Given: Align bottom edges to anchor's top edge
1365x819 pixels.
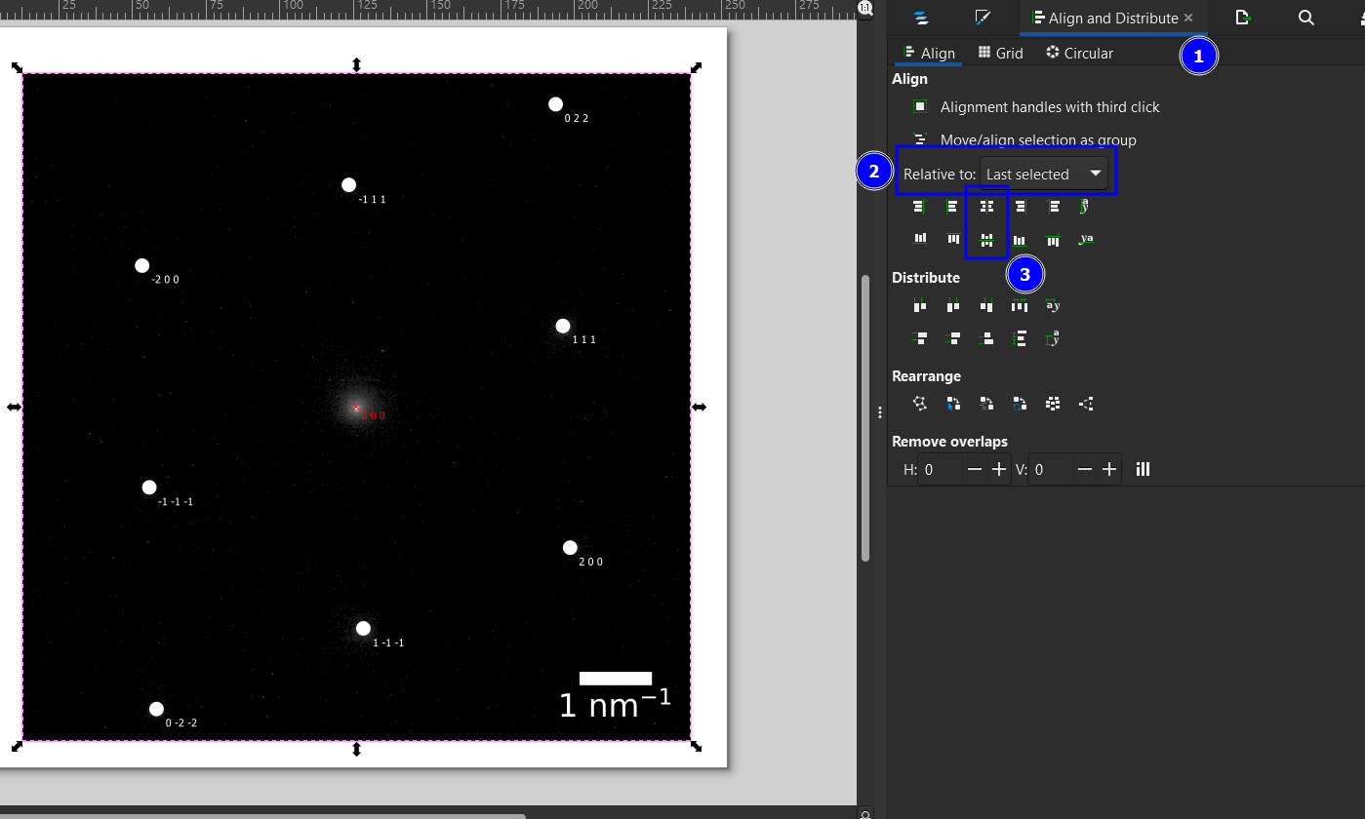Looking at the screenshot, I should click(919, 239).
